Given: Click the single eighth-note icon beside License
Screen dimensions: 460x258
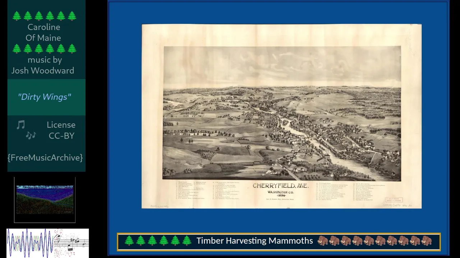Looking at the screenshot, I should (21, 125).
